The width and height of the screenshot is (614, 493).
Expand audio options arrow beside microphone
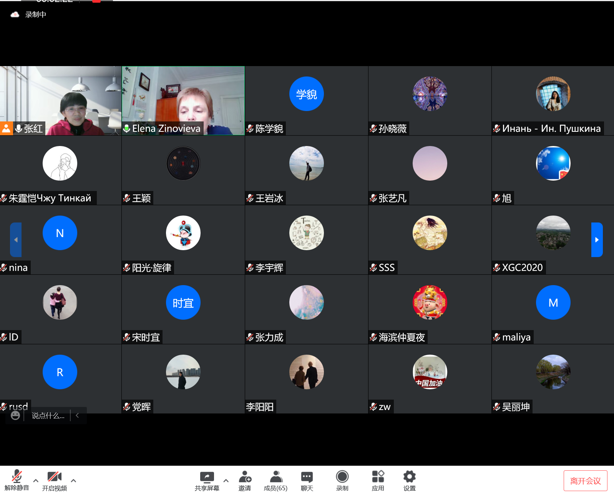tap(36, 480)
